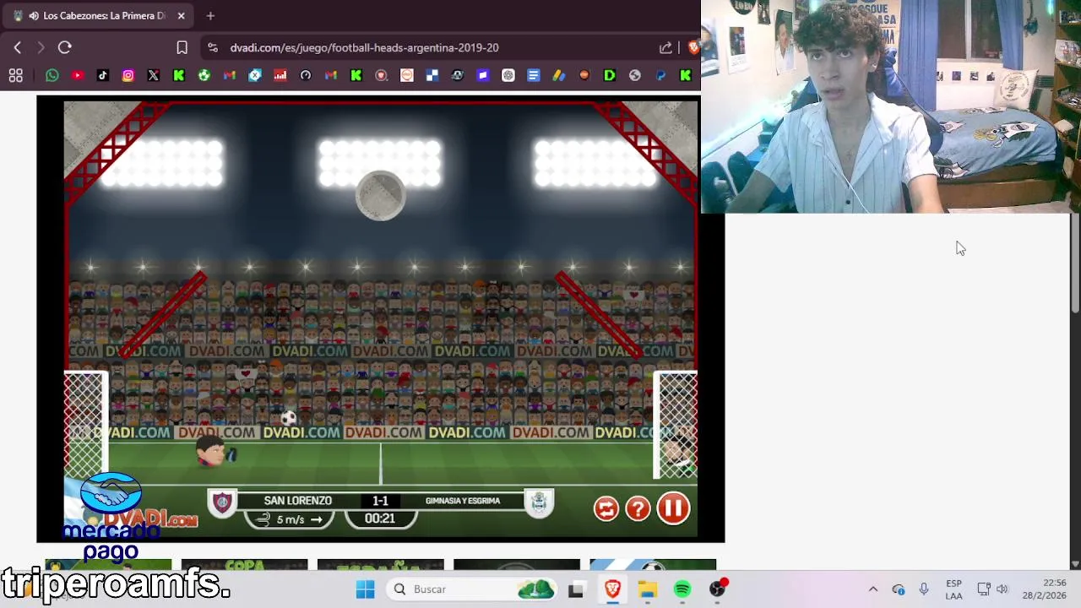Click the Gimnasia y Esgrima team crest
Image resolution: width=1081 pixels, height=608 pixels.
tap(539, 503)
